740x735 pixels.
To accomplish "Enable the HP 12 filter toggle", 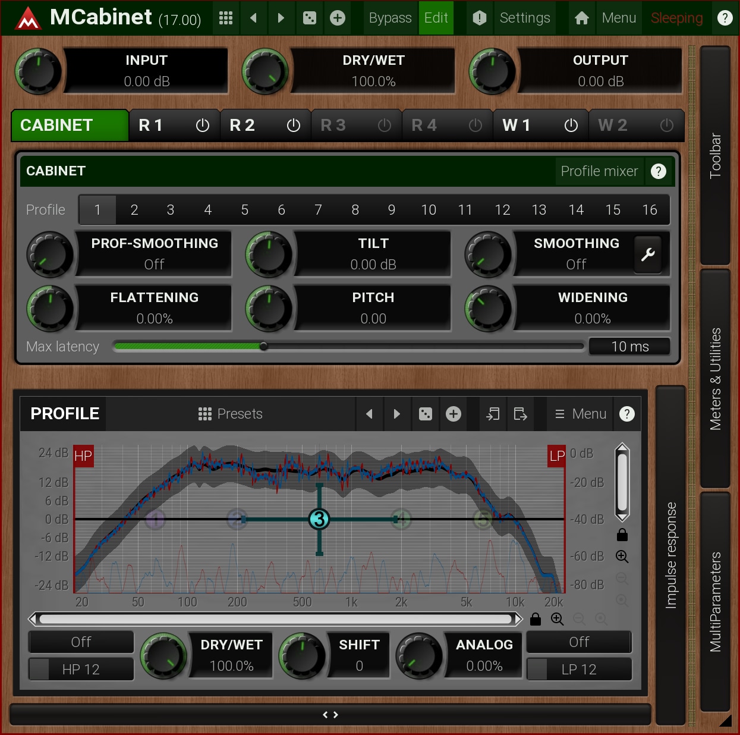I will [39, 670].
